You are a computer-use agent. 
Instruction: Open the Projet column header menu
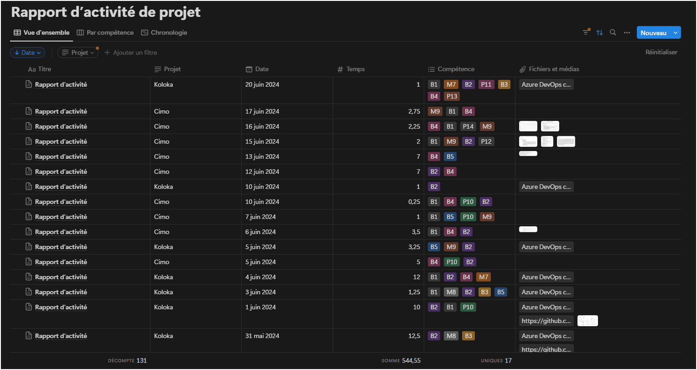pos(167,69)
